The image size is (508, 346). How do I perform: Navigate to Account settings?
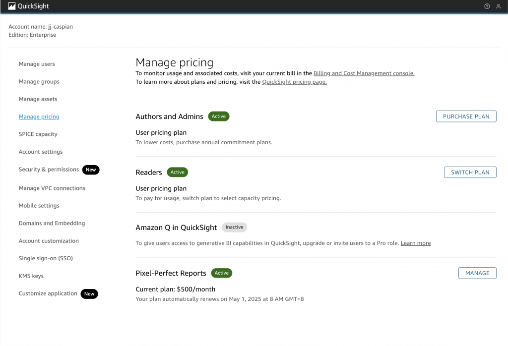point(41,152)
